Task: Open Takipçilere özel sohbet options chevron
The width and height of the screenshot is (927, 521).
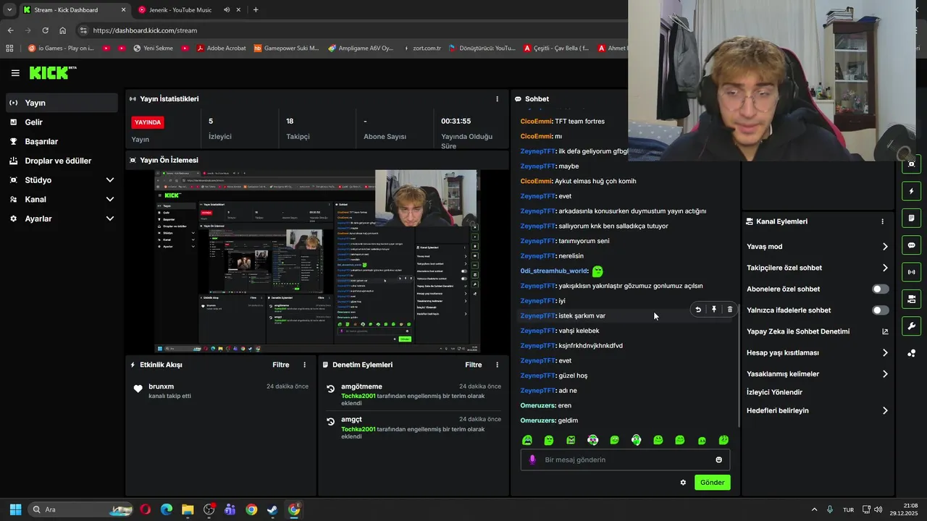Action: click(x=885, y=268)
